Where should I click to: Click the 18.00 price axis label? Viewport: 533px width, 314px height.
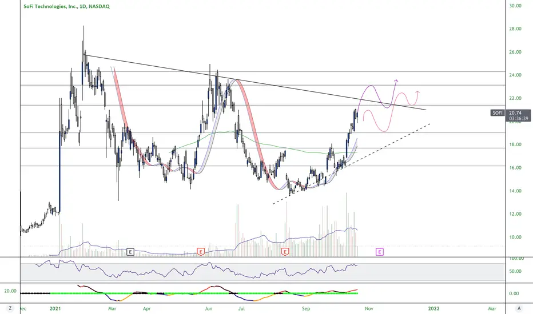[515, 144]
